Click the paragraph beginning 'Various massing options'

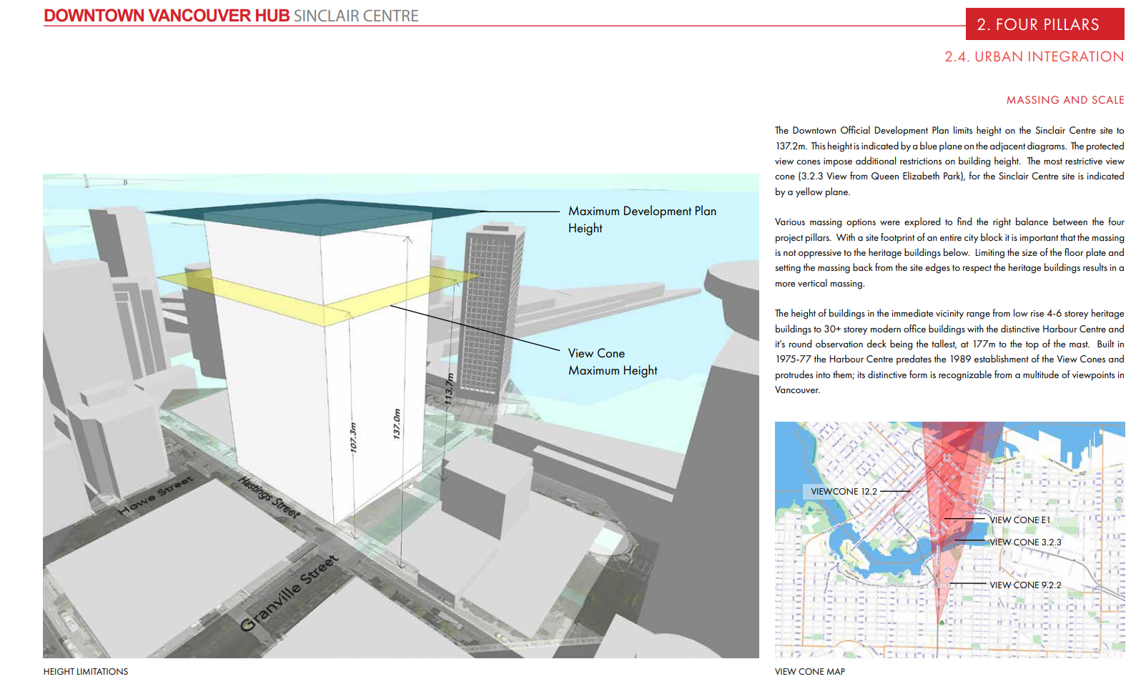point(949,252)
